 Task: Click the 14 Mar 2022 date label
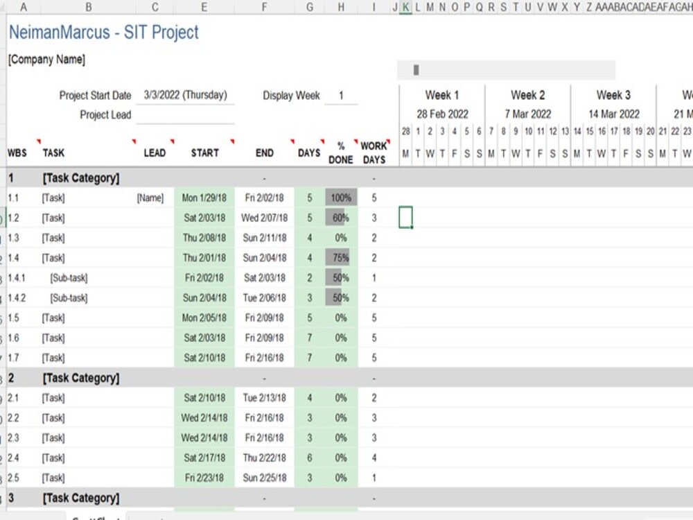613,114
